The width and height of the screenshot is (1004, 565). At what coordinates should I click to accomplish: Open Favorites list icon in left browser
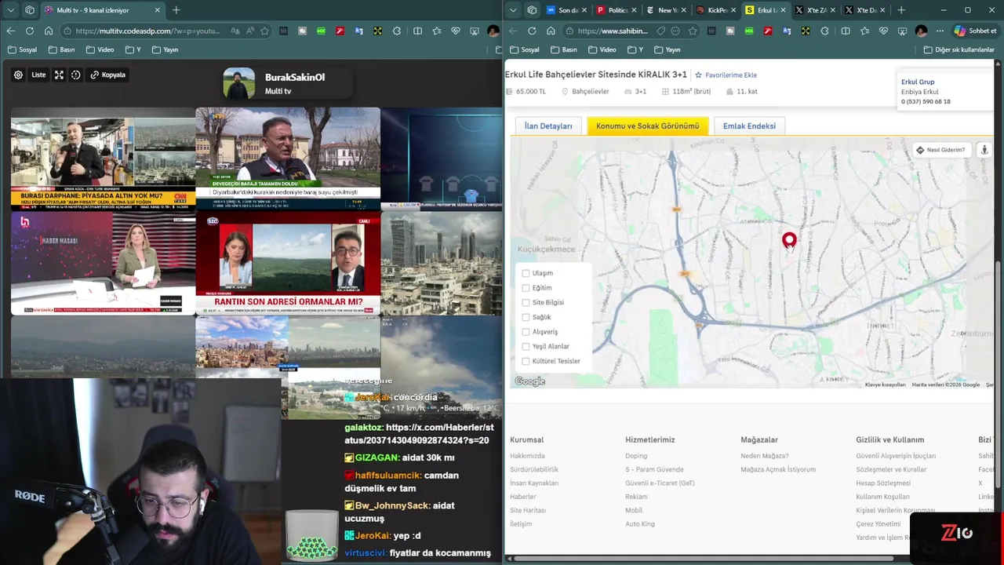click(436, 31)
